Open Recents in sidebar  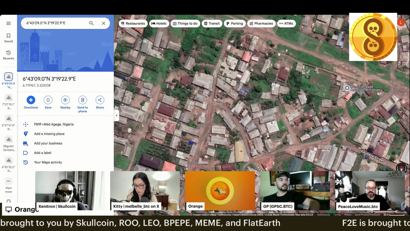pyautogui.click(x=9, y=55)
